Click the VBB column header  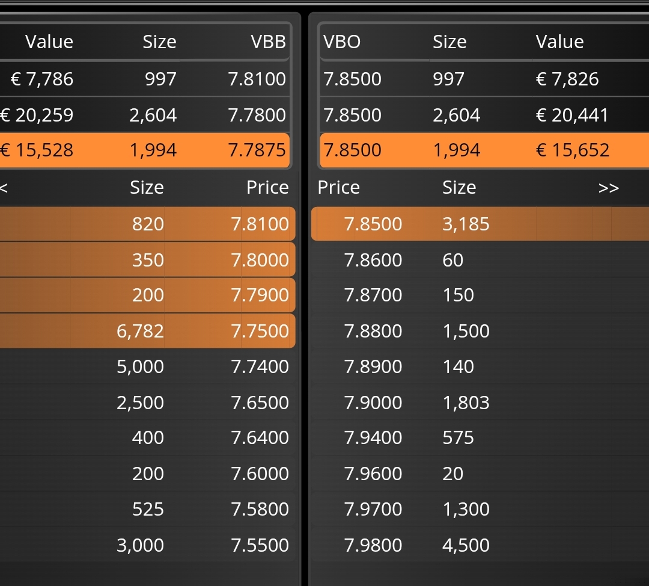tap(268, 42)
